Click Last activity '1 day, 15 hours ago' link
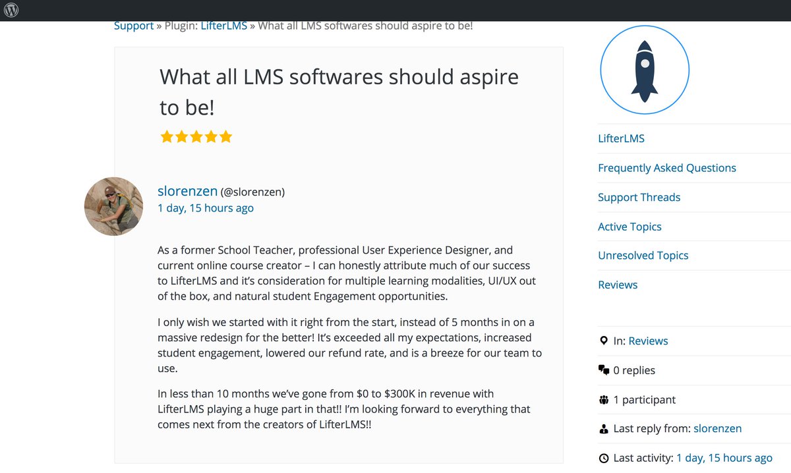The width and height of the screenshot is (791, 473). pos(724,458)
